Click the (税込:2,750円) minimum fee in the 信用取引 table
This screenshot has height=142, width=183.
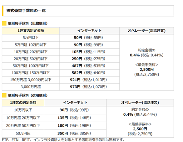coord(140,134)
